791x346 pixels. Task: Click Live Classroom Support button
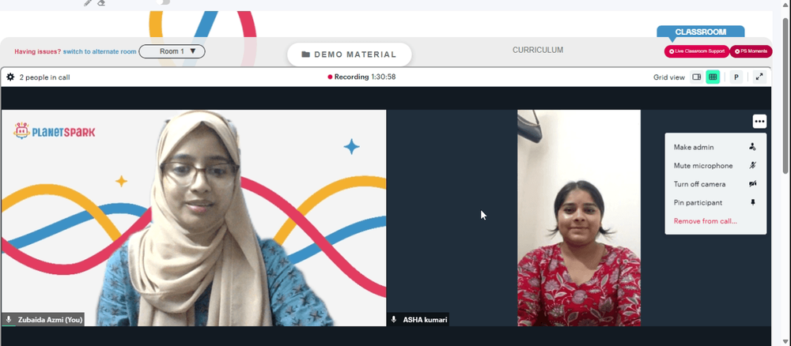pyautogui.click(x=697, y=51)
